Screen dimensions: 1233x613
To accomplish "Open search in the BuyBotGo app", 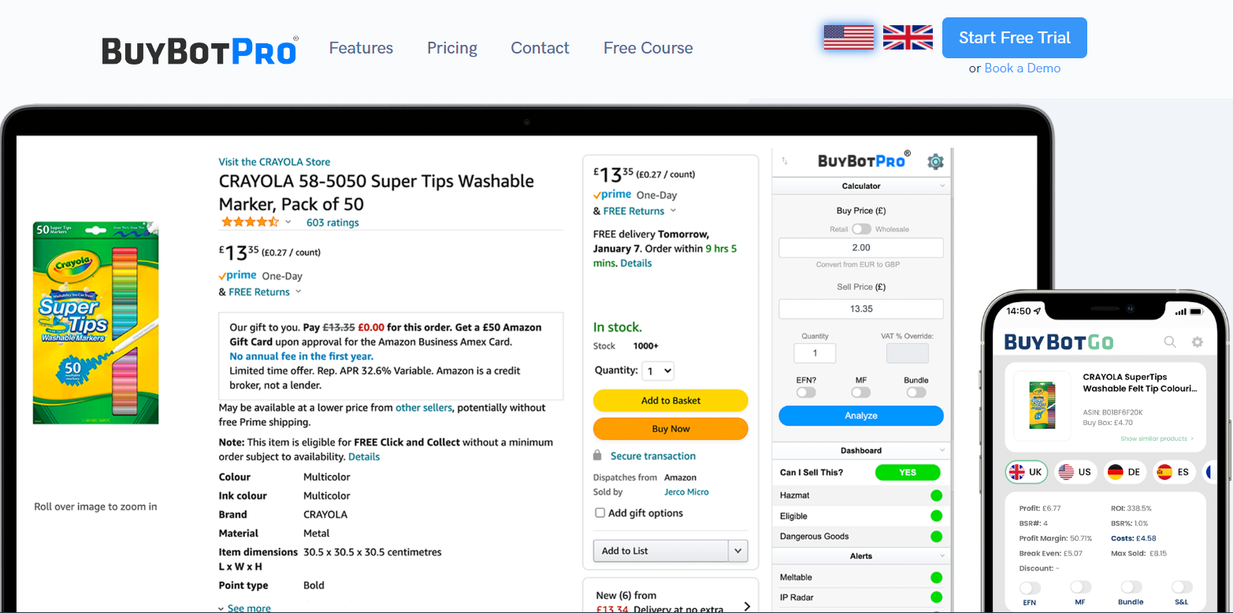I will click(x=1169, y=342).
